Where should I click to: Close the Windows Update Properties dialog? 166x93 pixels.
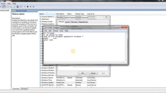pos(106,17)
